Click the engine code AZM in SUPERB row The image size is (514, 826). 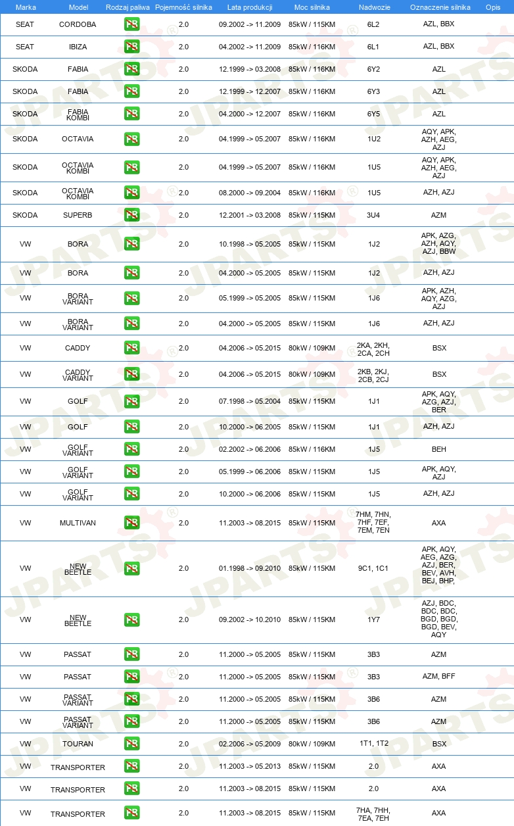tap(439, 215)
